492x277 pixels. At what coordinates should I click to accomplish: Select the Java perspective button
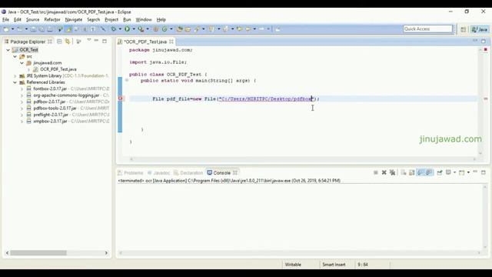tap(480, 29)
